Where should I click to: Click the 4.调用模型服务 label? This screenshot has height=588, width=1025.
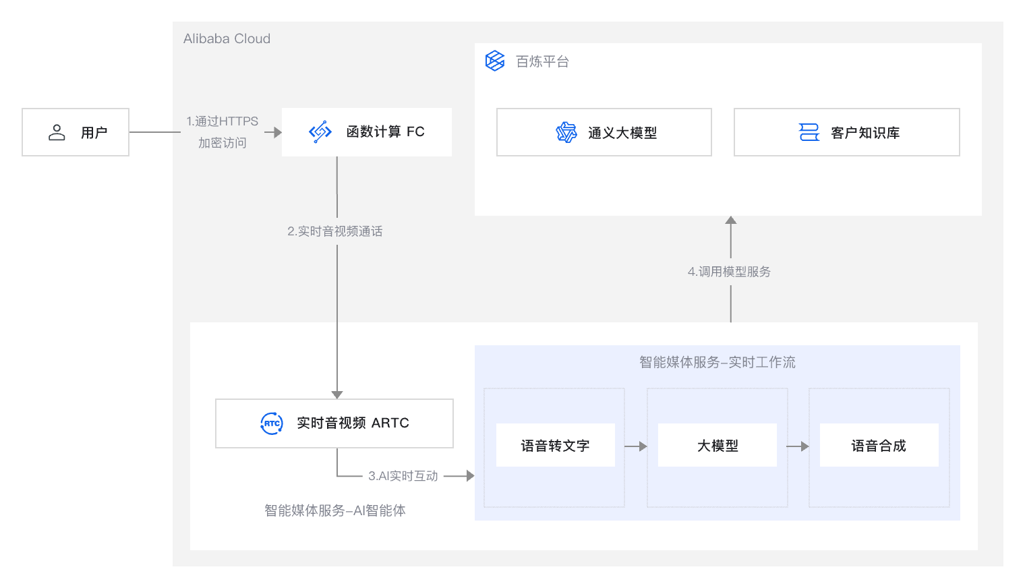click(729, 272)
